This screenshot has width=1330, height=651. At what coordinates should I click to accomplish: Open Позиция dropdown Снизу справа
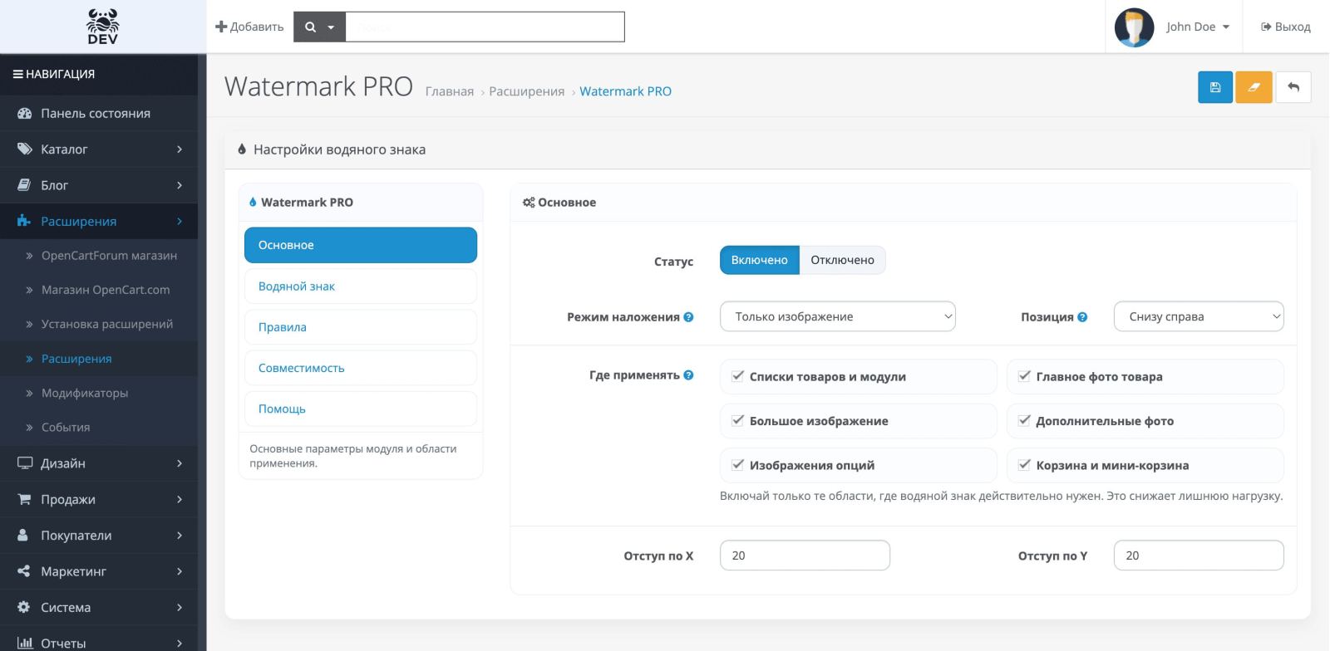pos(1199,316)
